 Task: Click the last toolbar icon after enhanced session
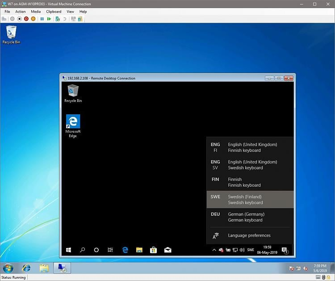pos(80,19)
